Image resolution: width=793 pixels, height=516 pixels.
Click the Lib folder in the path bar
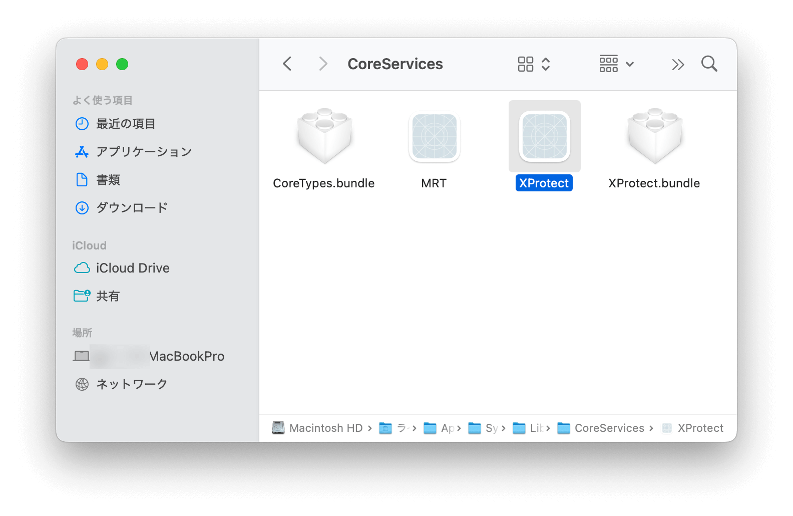(x=528, y=428)
